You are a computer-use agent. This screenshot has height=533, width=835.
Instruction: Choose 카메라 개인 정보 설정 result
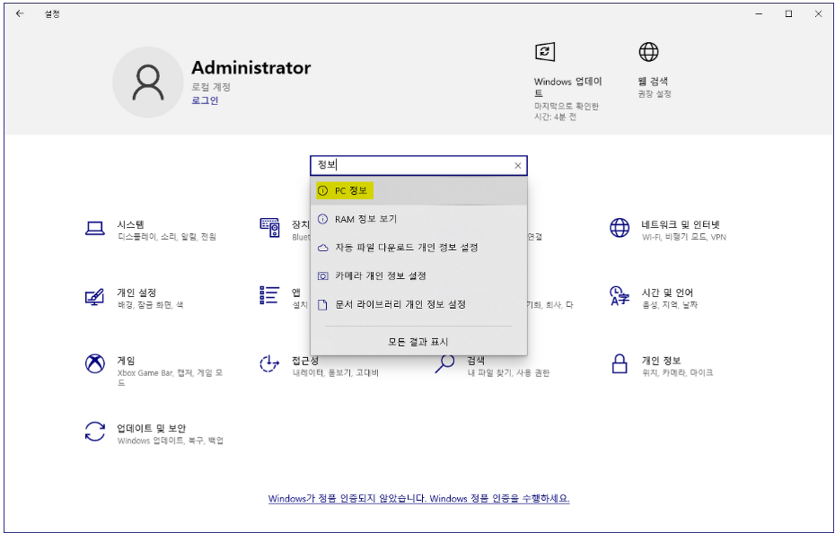pos(418,275)
